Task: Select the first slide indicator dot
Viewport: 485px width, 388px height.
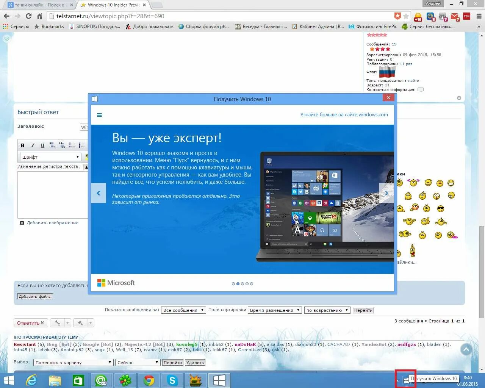Action: coord(233,284)
